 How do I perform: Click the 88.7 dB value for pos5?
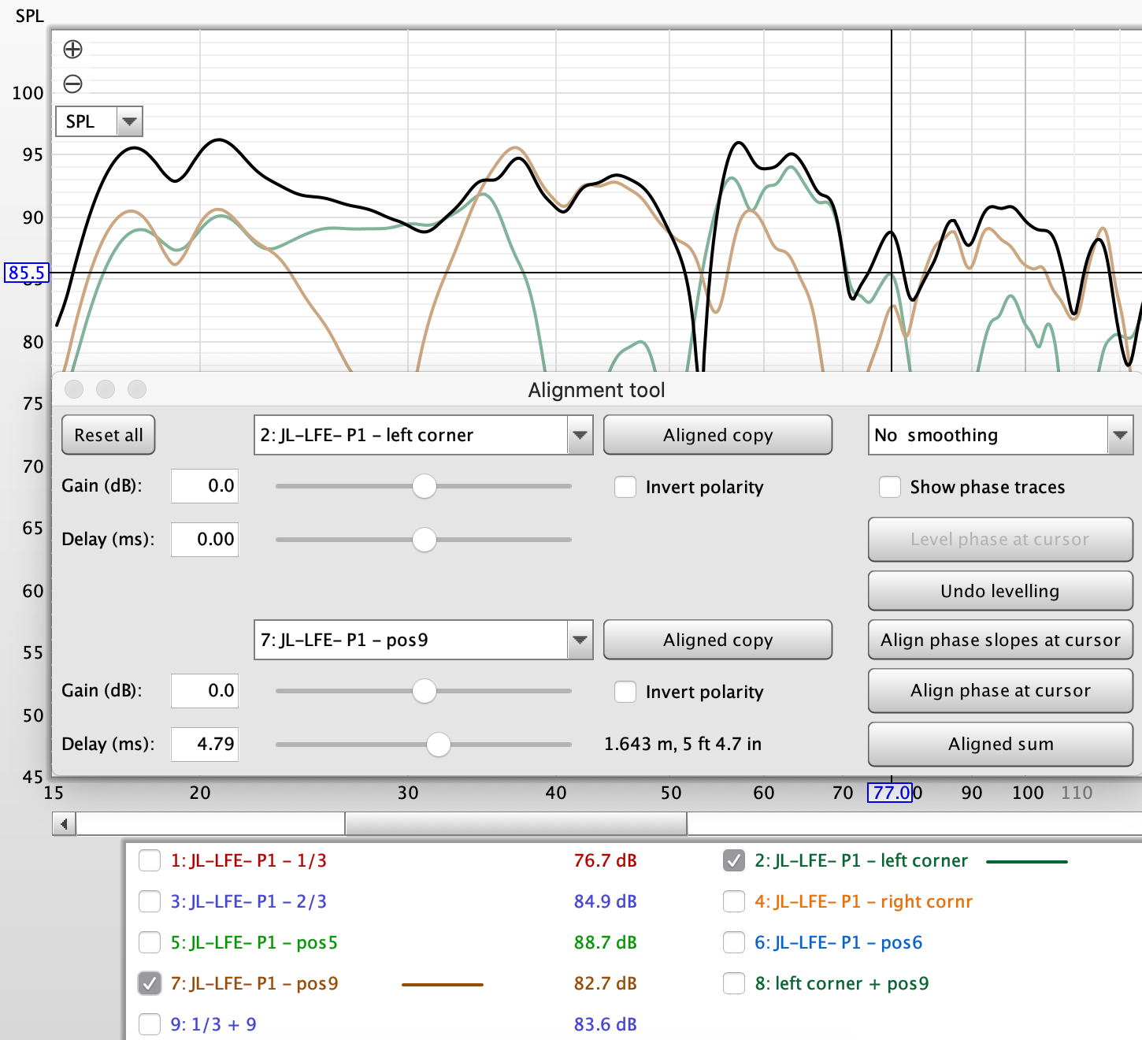coord(605,942)
